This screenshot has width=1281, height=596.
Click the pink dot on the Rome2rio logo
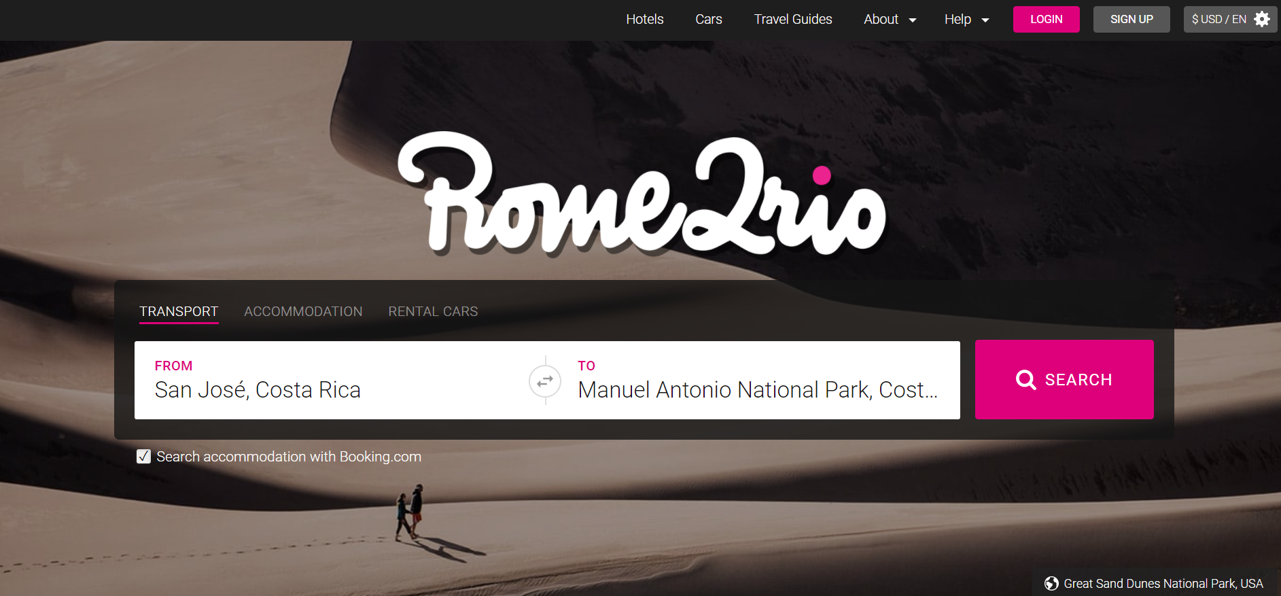[822, 175]
